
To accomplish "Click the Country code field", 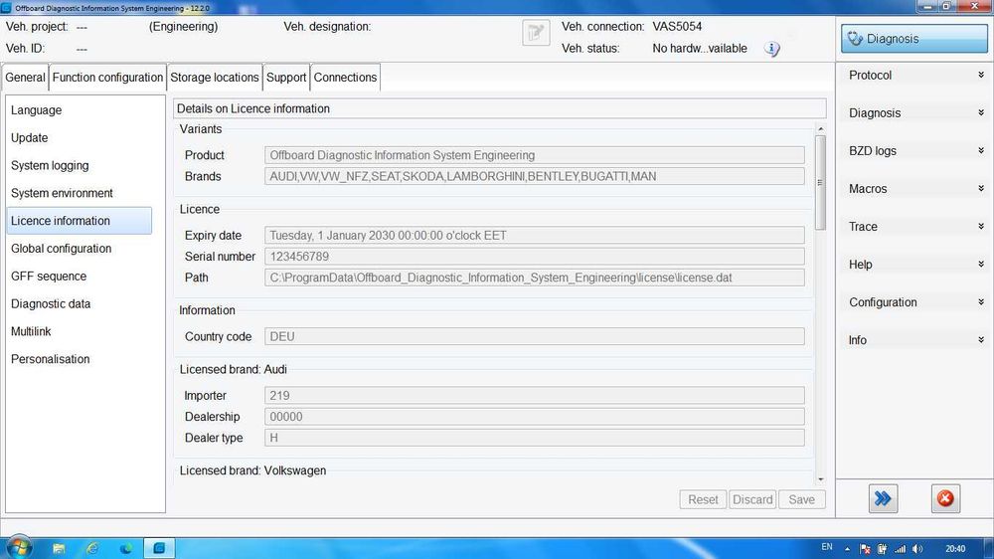I will click(535, 336).
